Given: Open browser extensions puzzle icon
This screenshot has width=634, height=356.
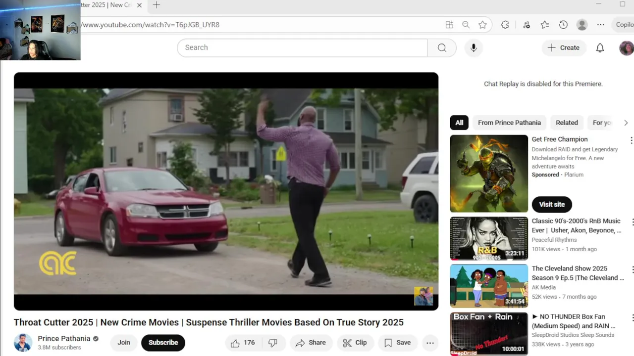Looking at the screenshot, I should pyautogui.click(x=505, y=25).
